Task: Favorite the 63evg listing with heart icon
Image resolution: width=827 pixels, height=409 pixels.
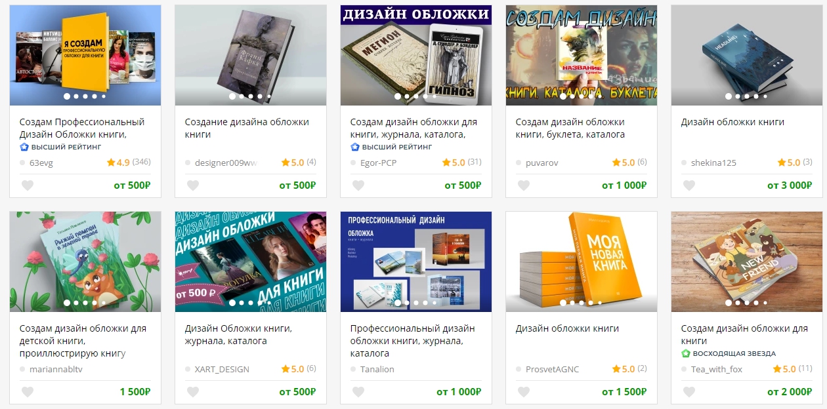Action: [x=28, y=185]
